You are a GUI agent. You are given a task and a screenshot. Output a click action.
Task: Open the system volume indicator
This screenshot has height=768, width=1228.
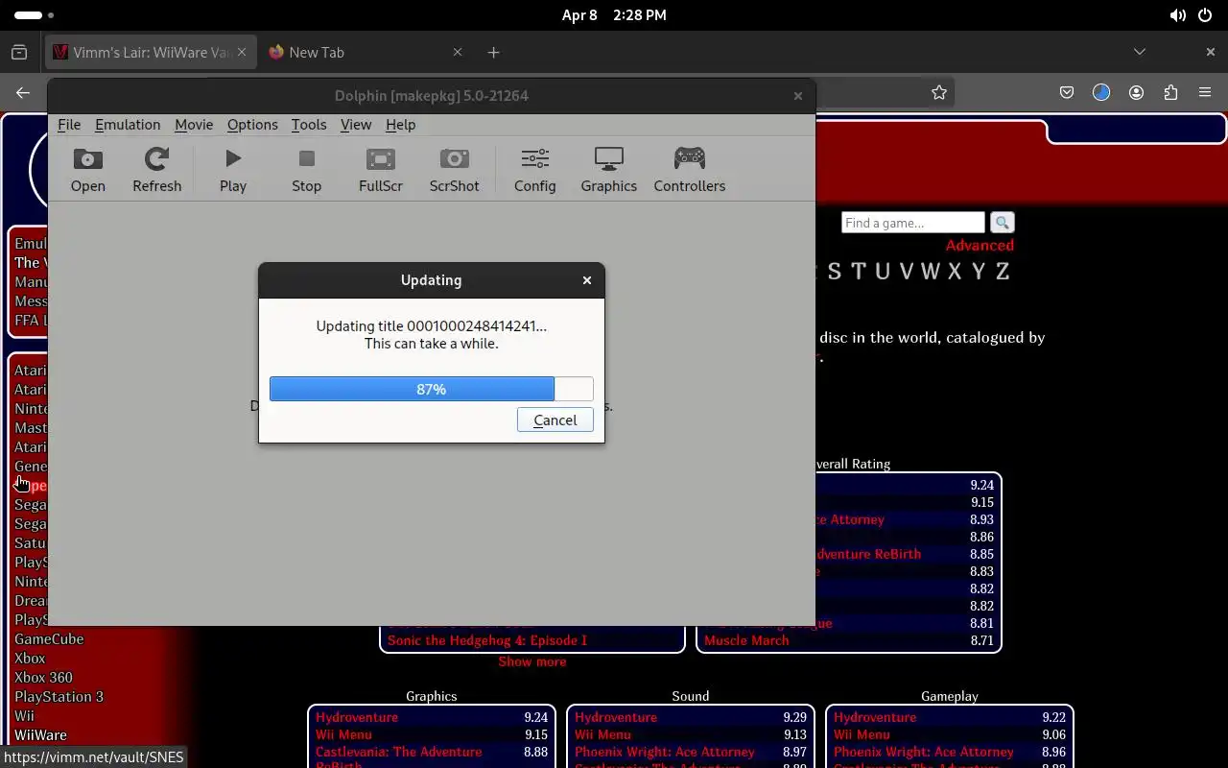tap(1178, 15)
